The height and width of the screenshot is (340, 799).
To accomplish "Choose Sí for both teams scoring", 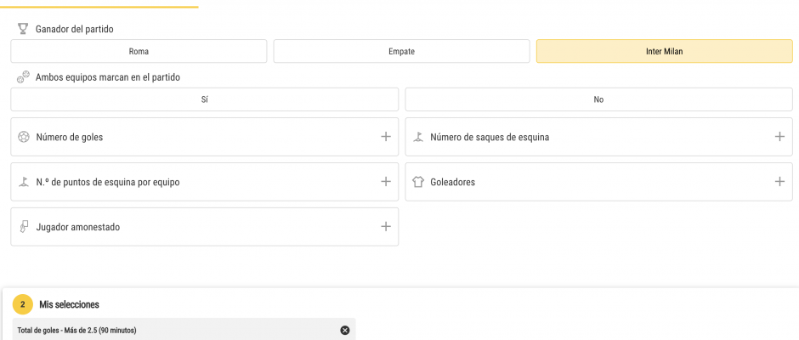I will (x=204, y=99).
